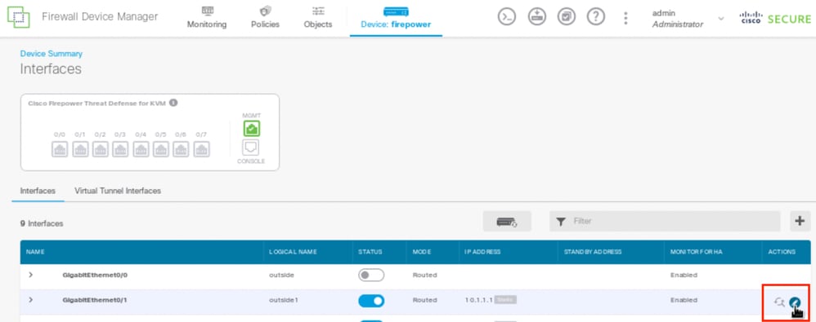The height and width of the screenshot is (322, 816).
Task: Open the help question mark icon
Action: [596, 16]
